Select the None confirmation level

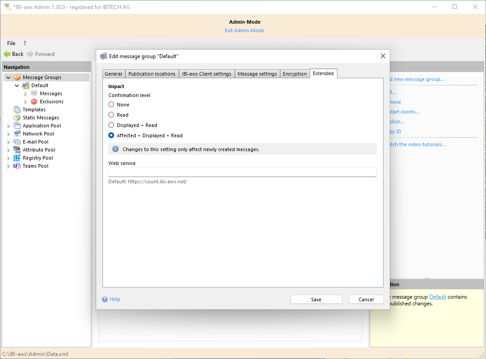point(111,105)
